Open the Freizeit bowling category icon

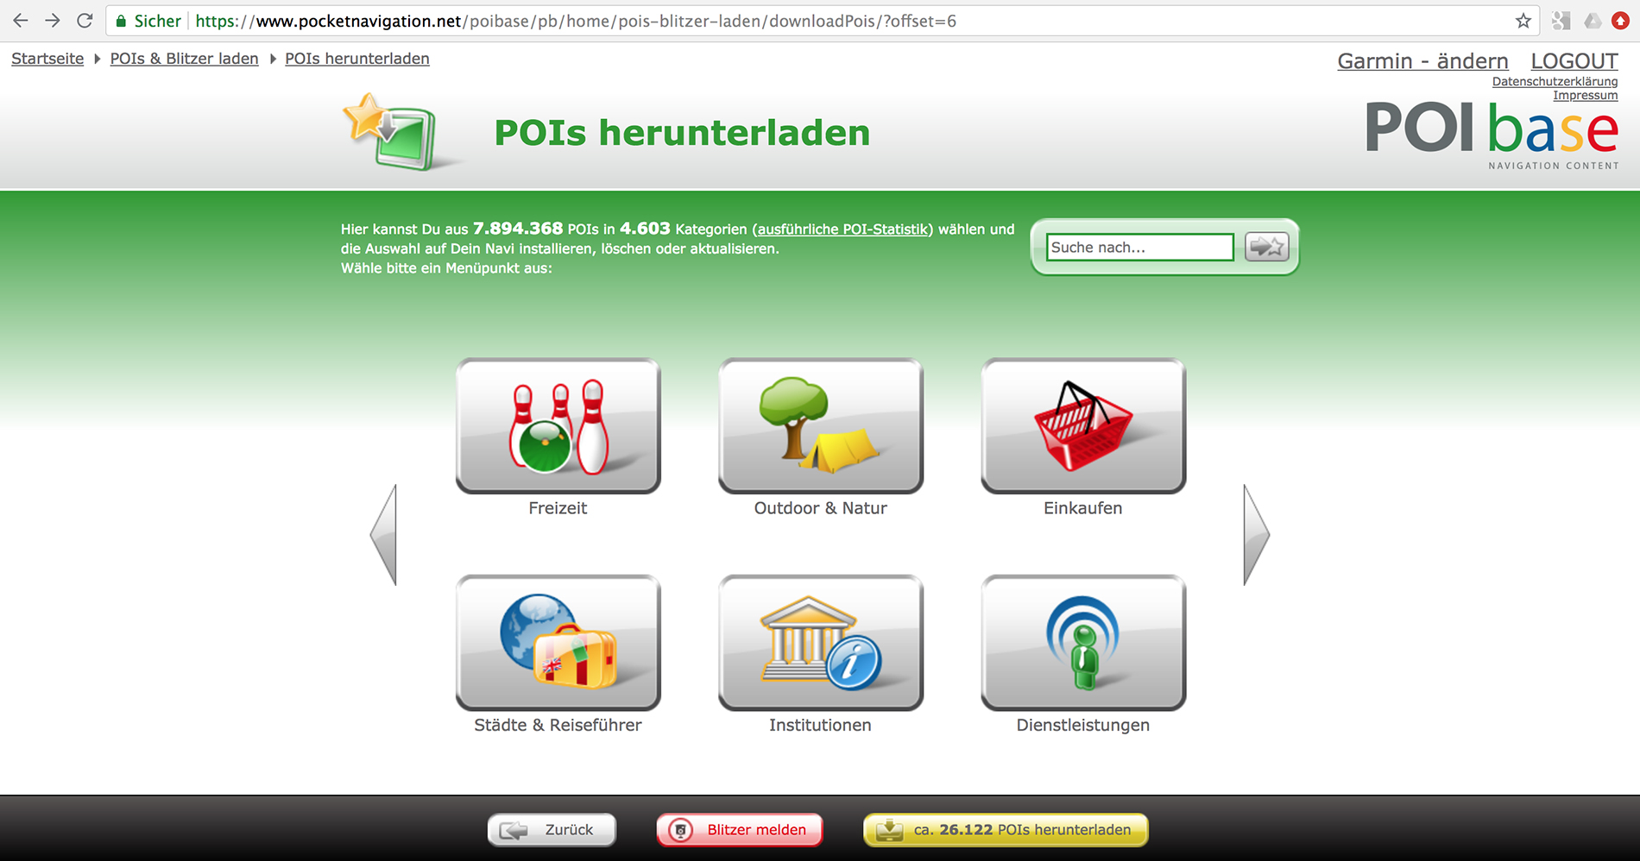558,426
